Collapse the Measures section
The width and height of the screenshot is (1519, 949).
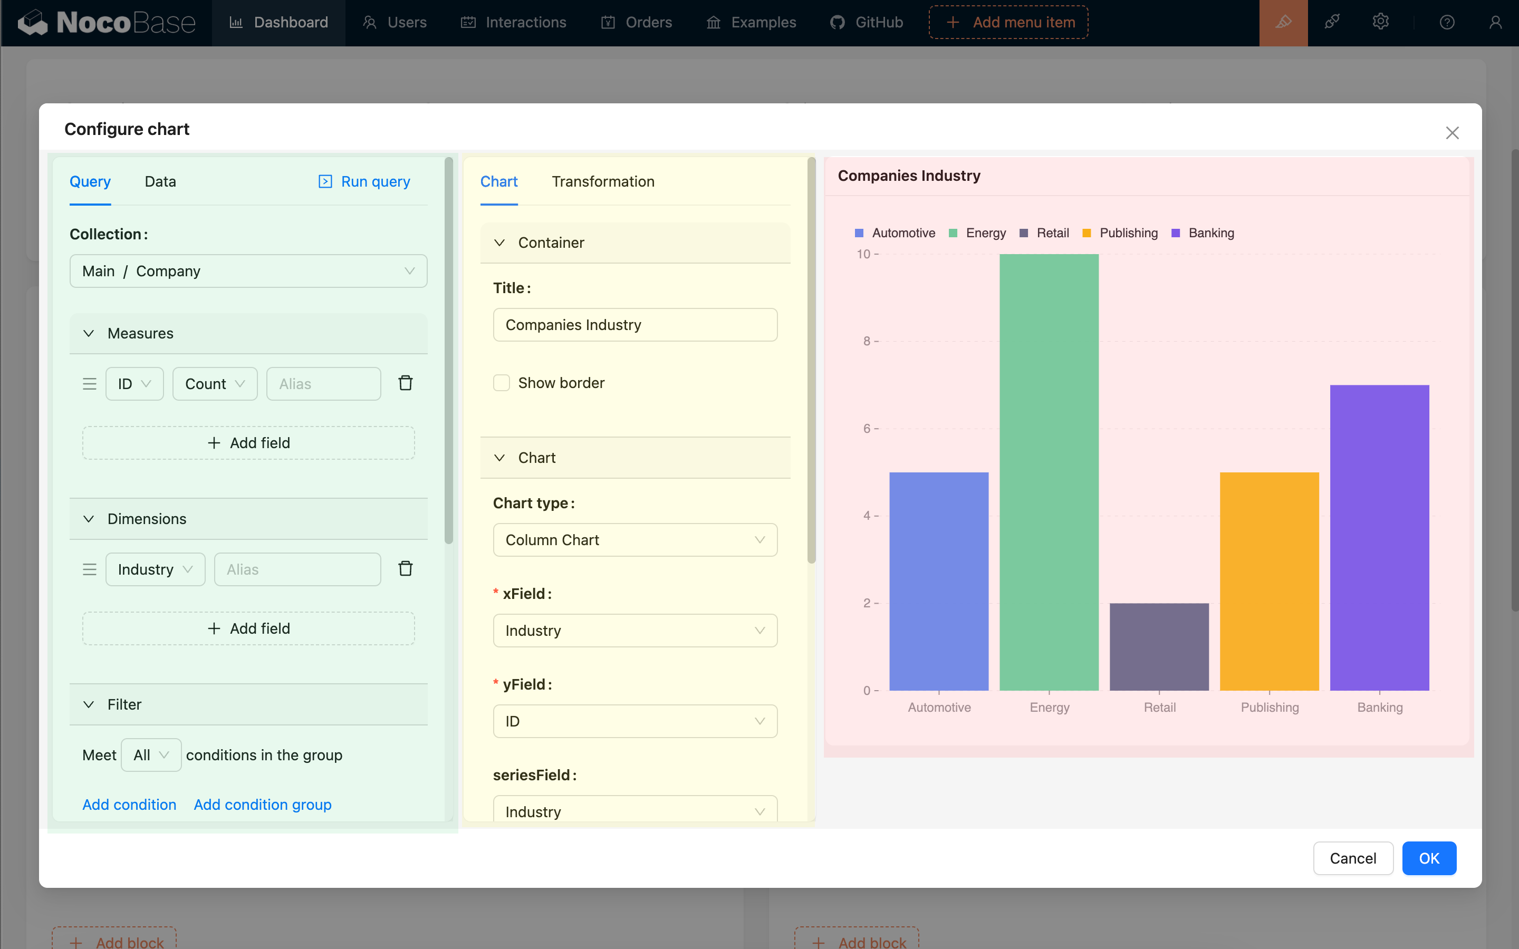89,333
